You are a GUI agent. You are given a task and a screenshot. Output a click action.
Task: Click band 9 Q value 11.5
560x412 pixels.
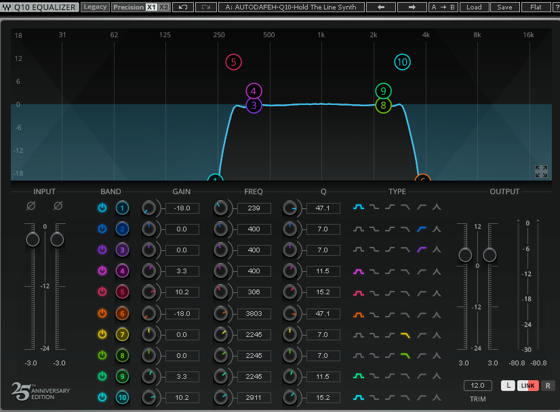click(323, 376)
